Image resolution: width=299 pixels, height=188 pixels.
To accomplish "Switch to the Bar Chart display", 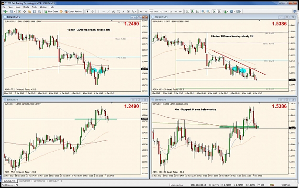I will [x=188, y=11].
